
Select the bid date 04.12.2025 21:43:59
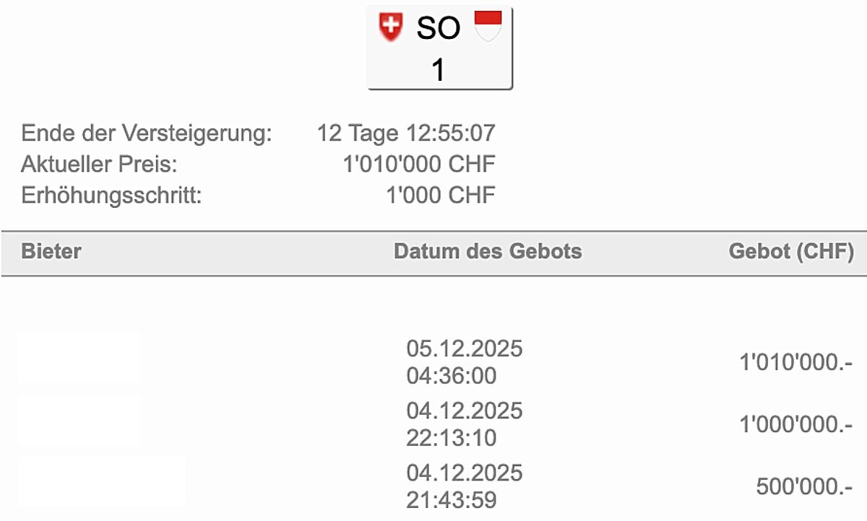click(x=464, y=486)
